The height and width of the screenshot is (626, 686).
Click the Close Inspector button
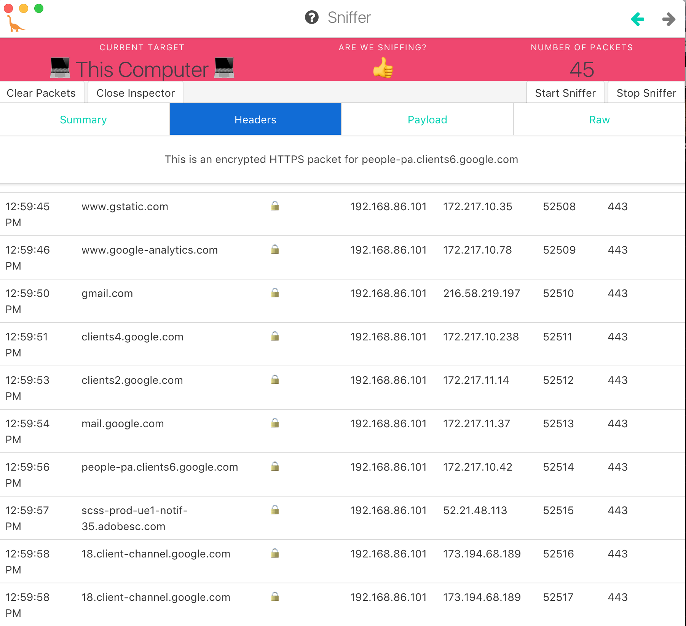point(136,93)
